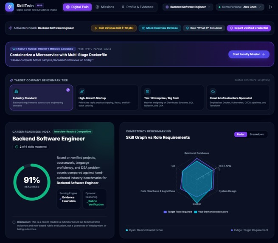Click the 2 of 6 skills mastered chip

point(31,147)
